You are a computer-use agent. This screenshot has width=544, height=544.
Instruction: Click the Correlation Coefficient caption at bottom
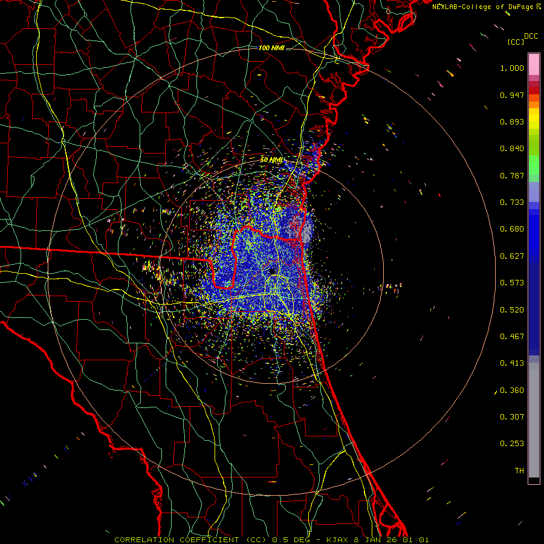pyautogui.click(x=271, y=540)
